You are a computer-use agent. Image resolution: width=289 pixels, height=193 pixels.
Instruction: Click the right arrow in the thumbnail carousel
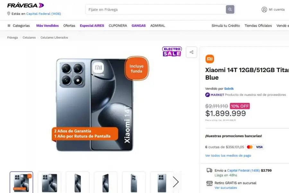click(x=176, y=182)
